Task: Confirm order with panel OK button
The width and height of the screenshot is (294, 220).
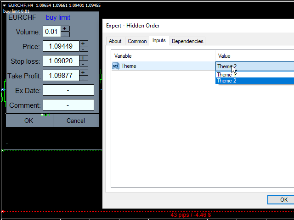Action: click(x=29, y=121)
